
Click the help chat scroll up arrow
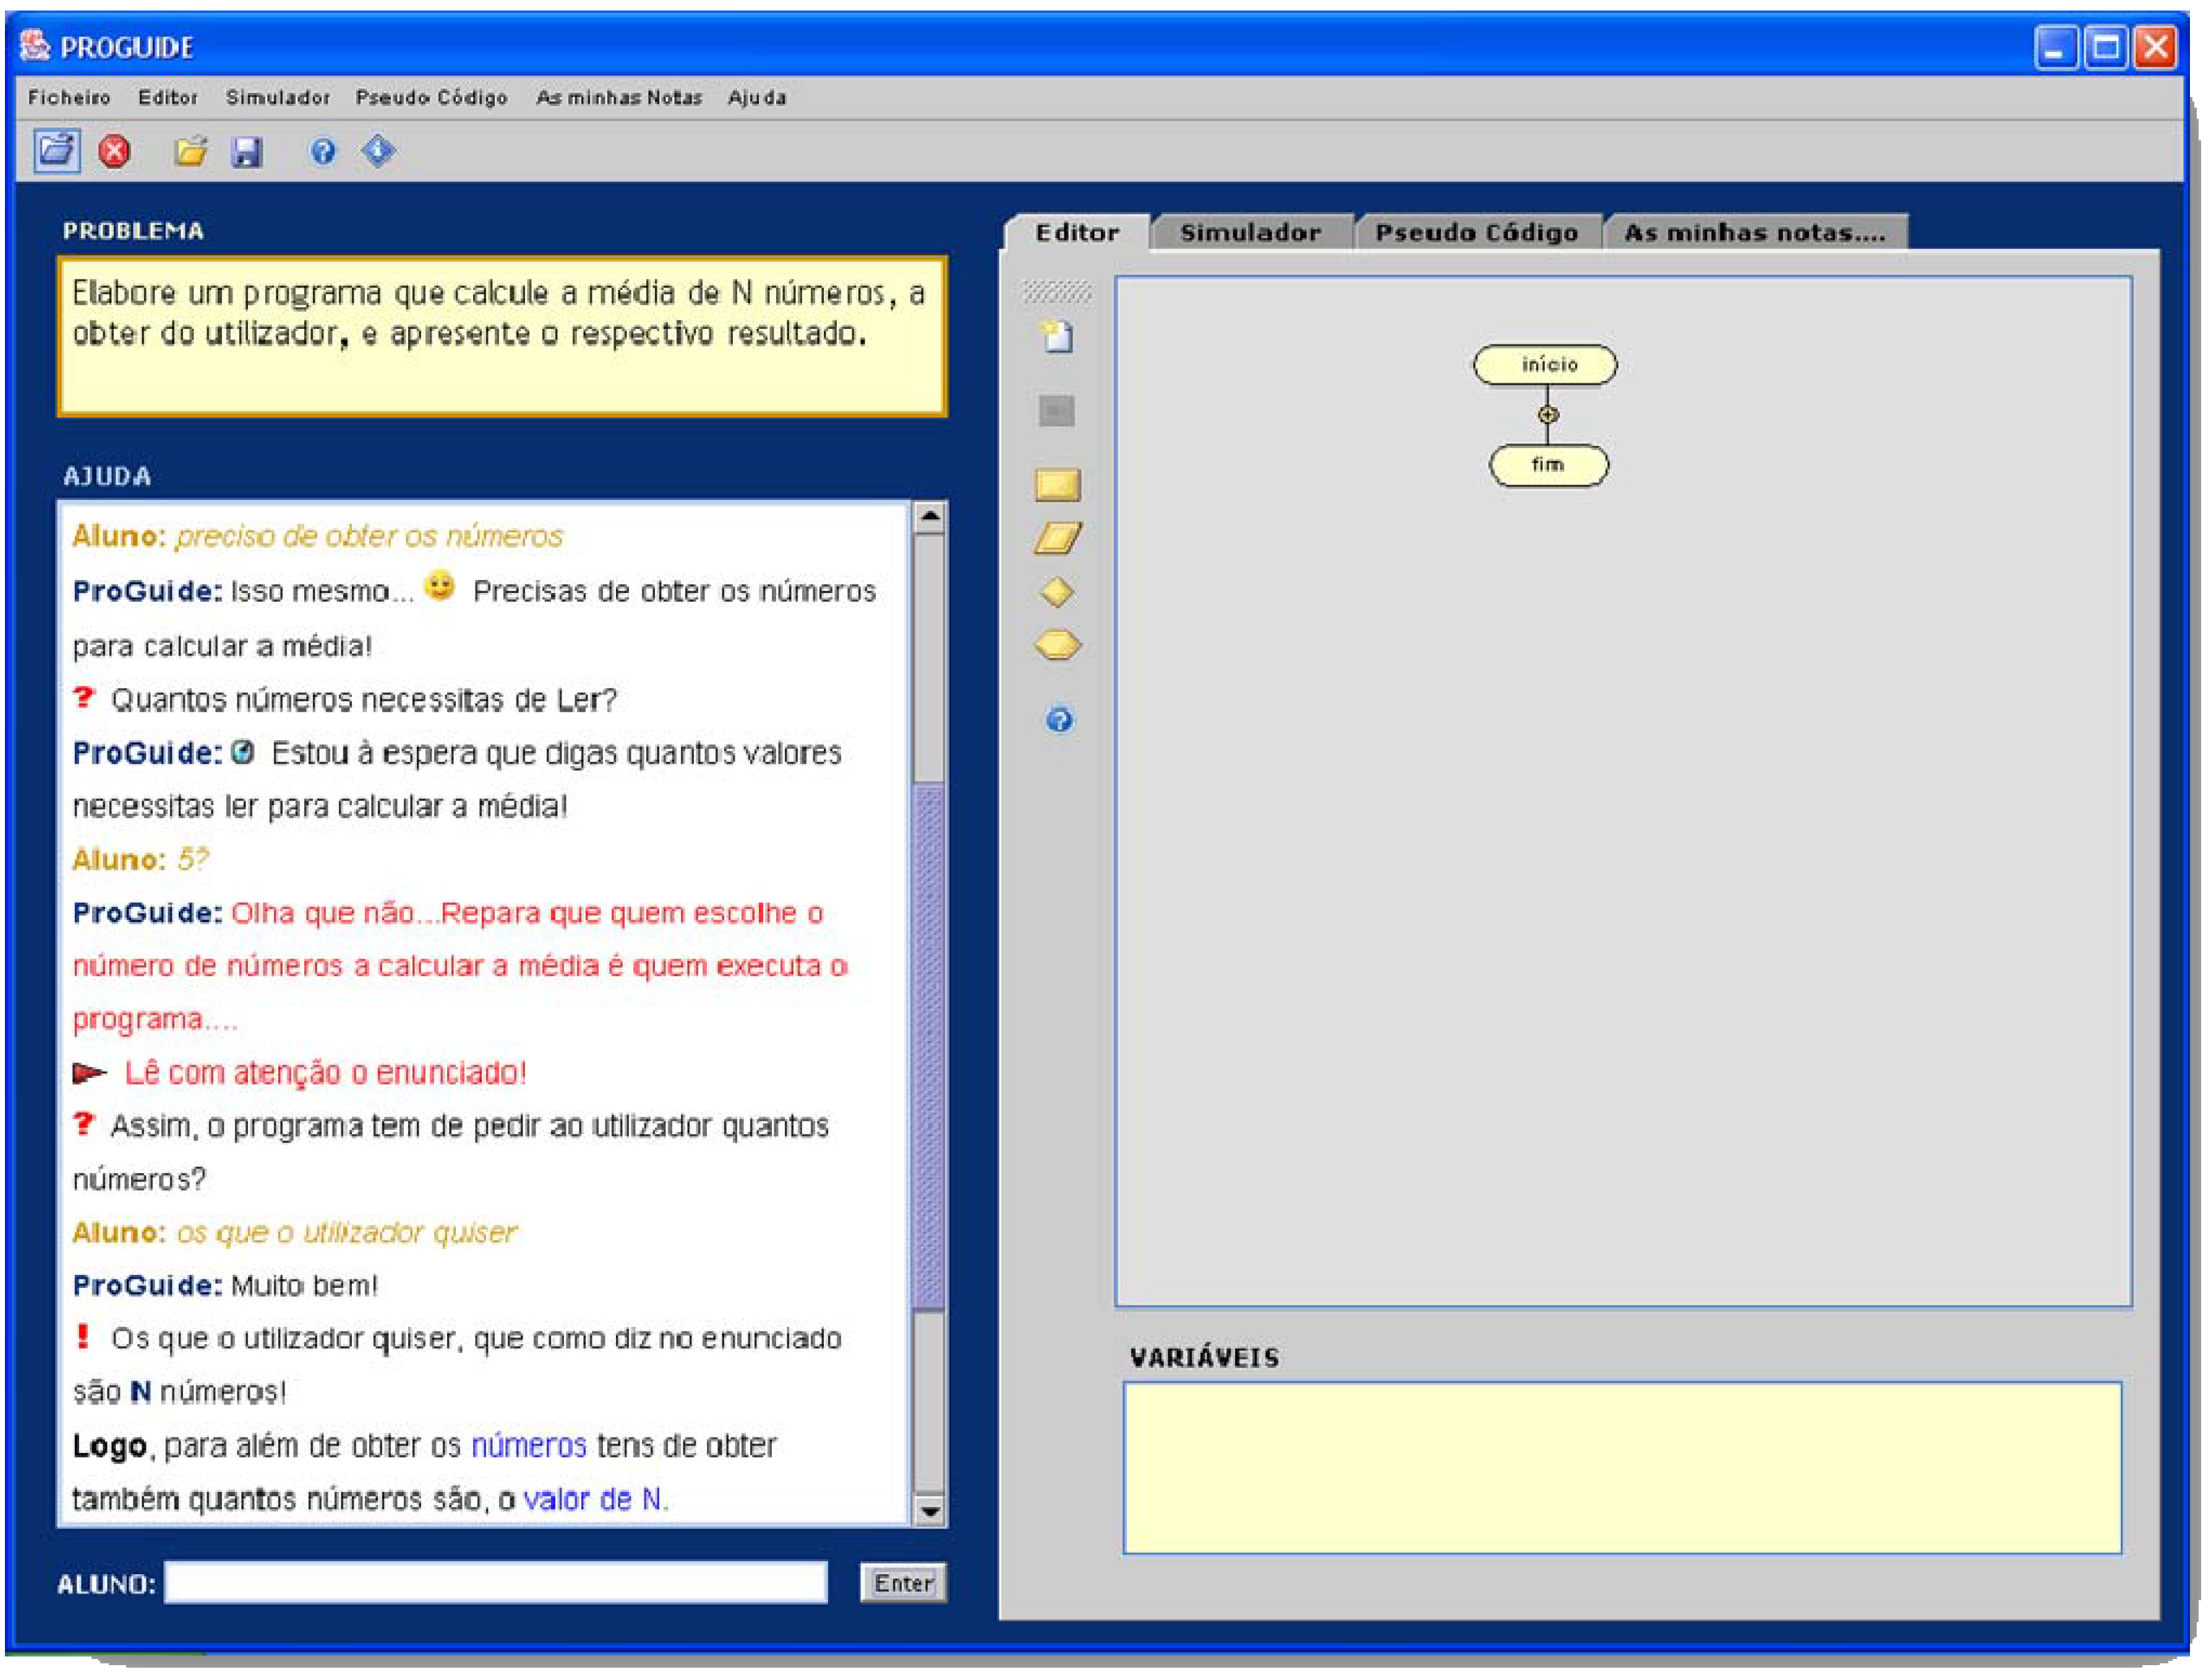(x=929, y=517)
